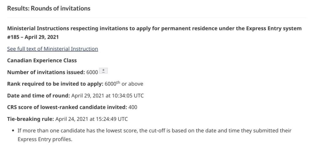This screenshot has height=150, width=315.
Task: Open the full text of Ministerial Instruction link
Action: [x=53, y=49]
